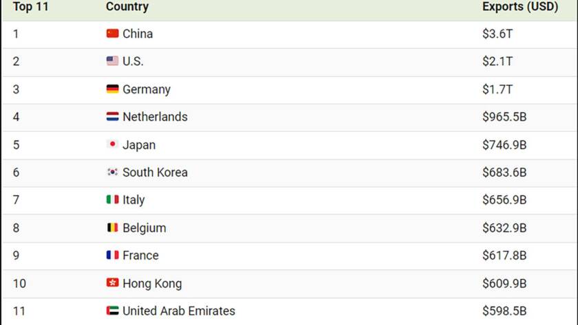Select the Country column header
This screenshot has height=325, width=578.
tap(127, 7)
